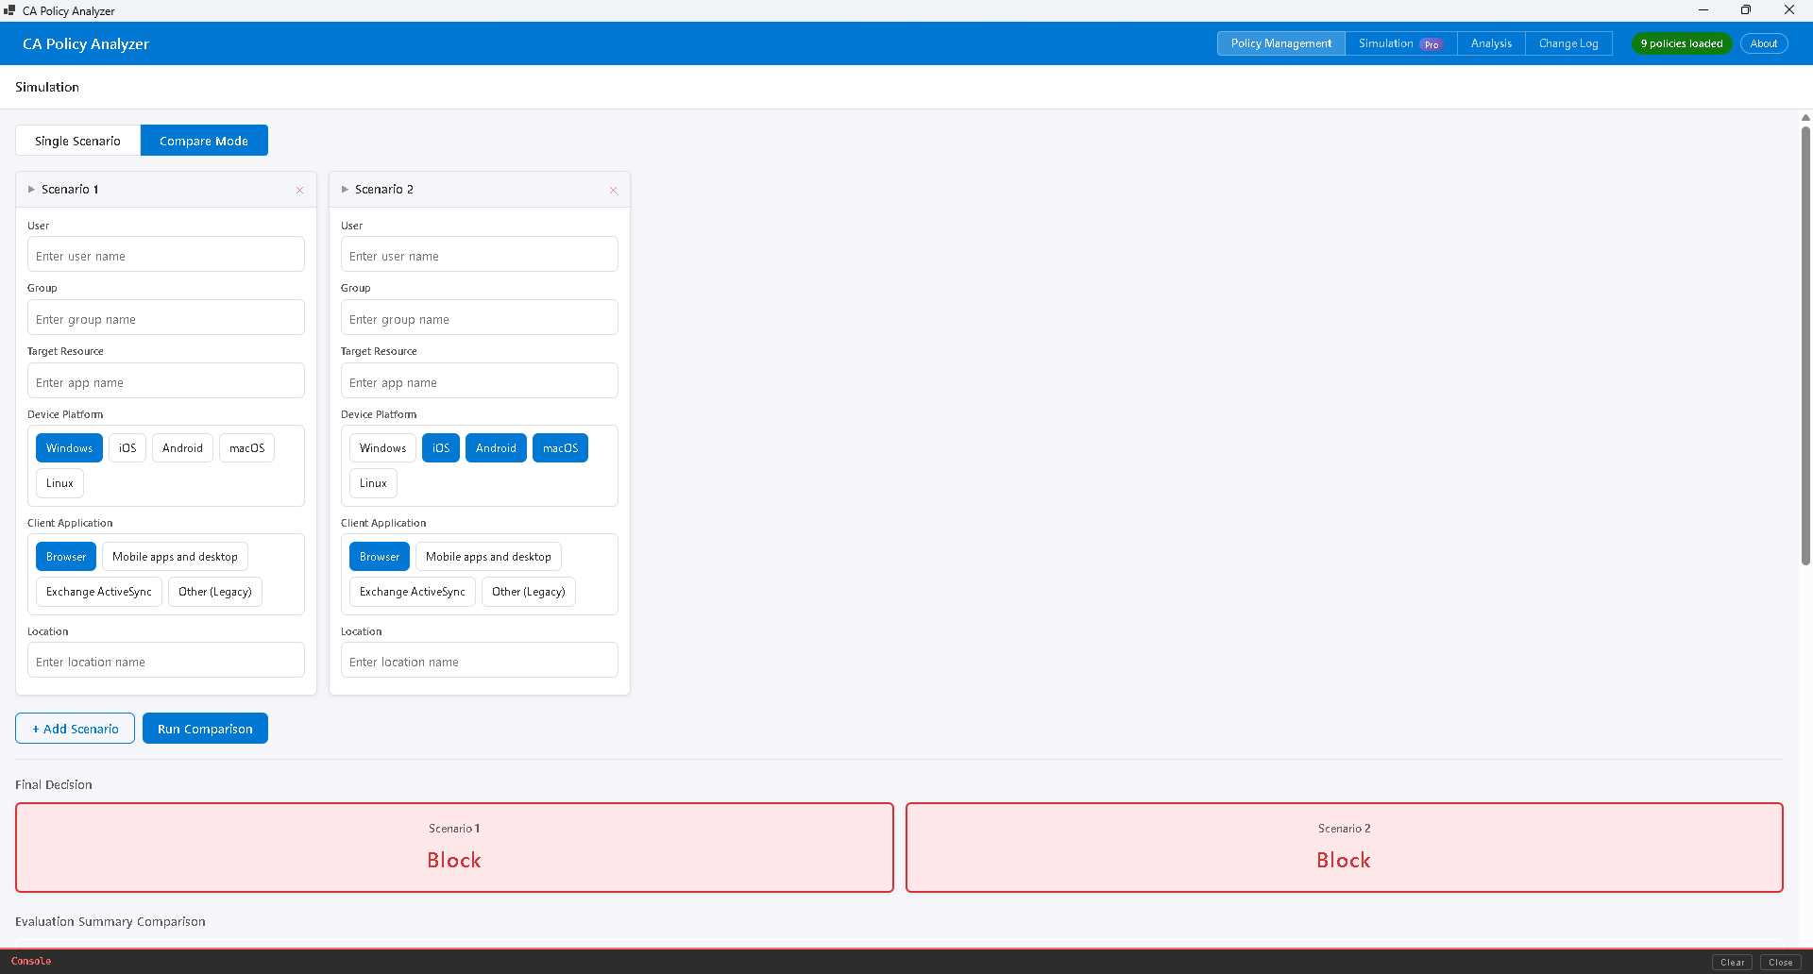Enable Linux platform in Scenario 2
The image size is (1813, 974).
coord(373,483)
